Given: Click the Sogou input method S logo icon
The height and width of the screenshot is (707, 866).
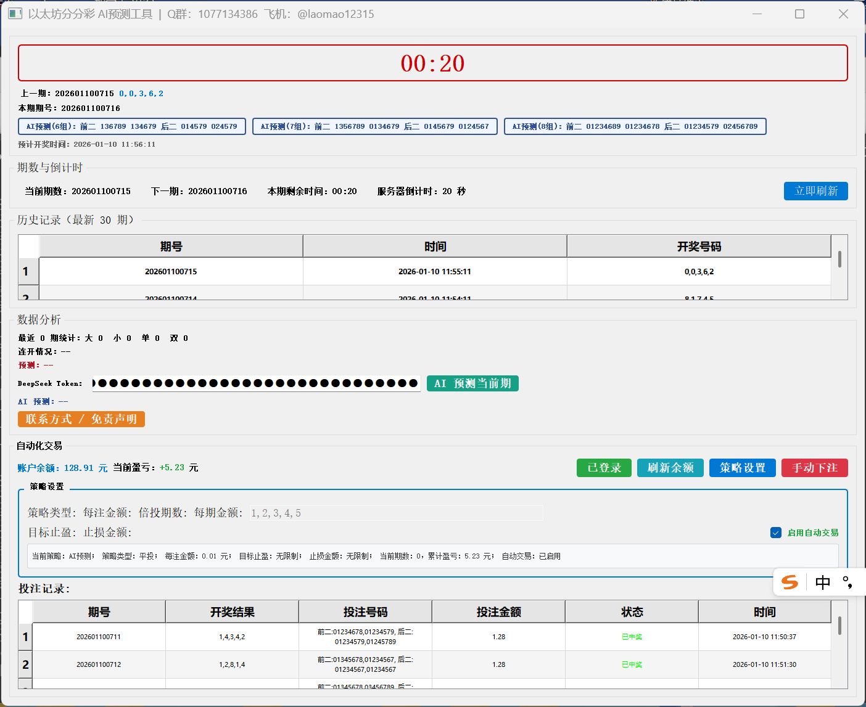Looking at the screenshot, I should [790, 582].
